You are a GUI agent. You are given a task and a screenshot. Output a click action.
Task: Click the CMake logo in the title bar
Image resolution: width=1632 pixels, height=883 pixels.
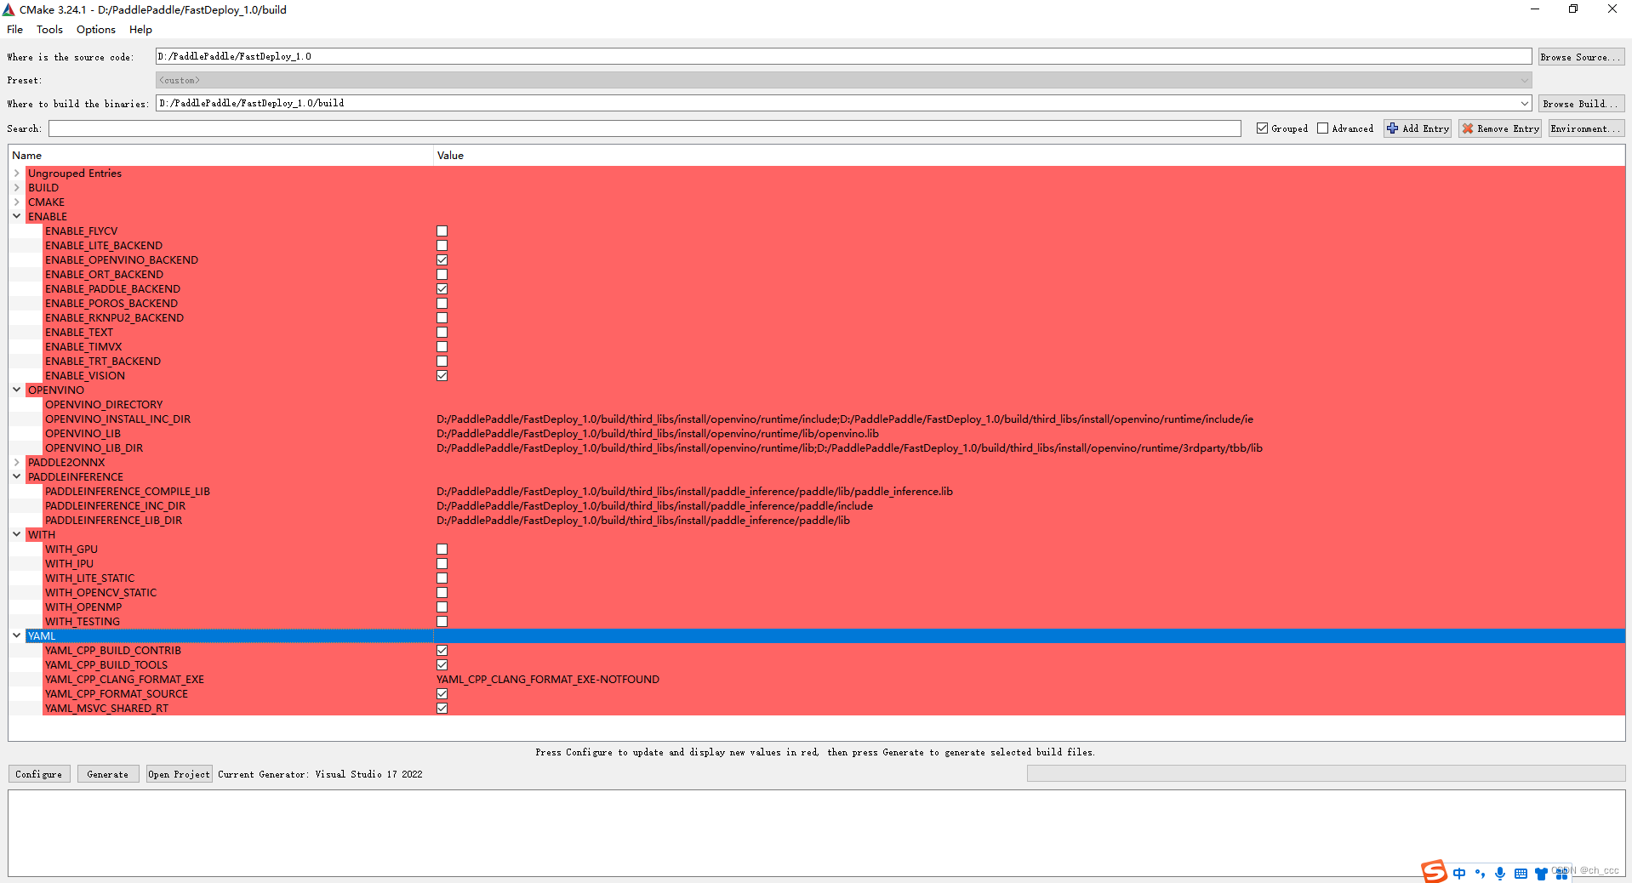tap(9, 9)
